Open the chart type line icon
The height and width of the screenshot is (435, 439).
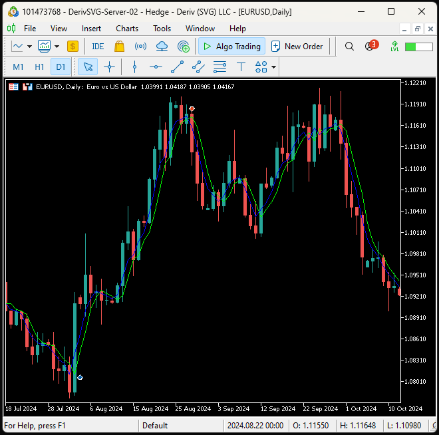(x=17, y=46)
